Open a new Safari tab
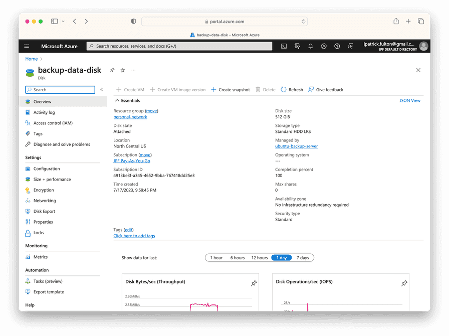 [x=408, y=21]
